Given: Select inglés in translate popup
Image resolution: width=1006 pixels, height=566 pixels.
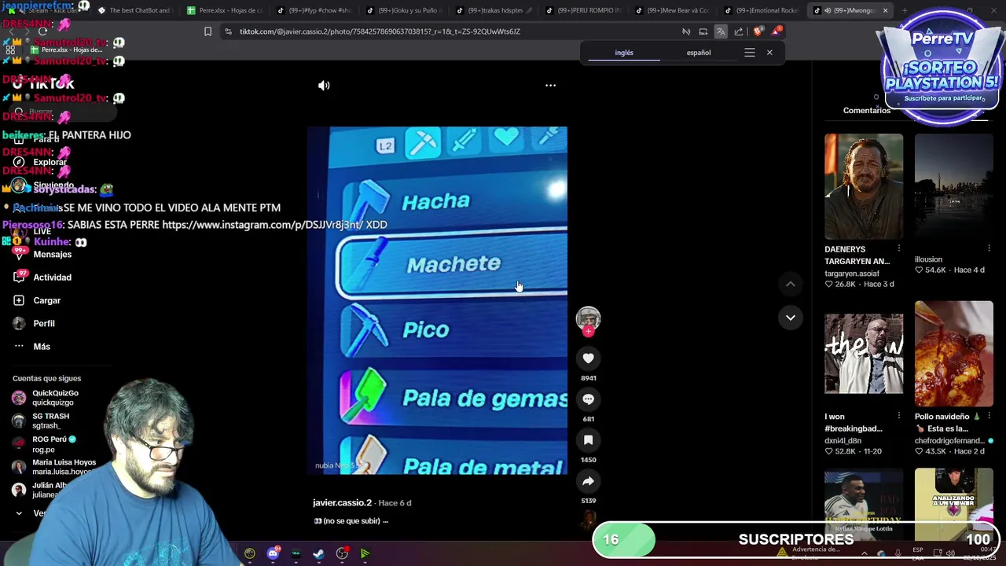Looking at the screenshot, I should pos(624,53).
